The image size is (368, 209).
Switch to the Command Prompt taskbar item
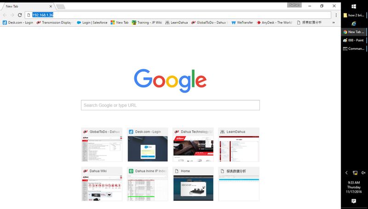354,49
